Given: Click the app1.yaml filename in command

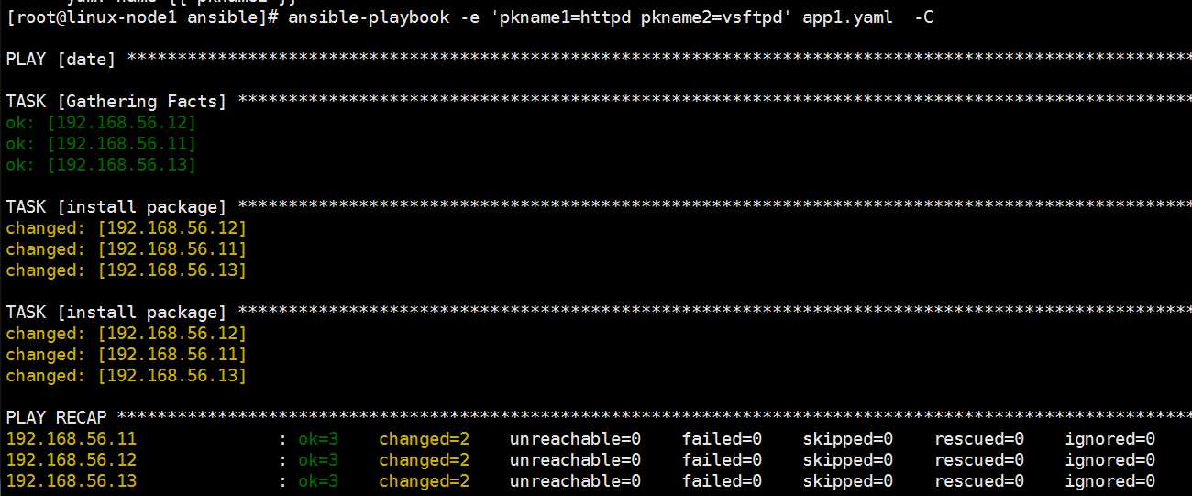Looking at the screenshot, I should click(847, 17).
